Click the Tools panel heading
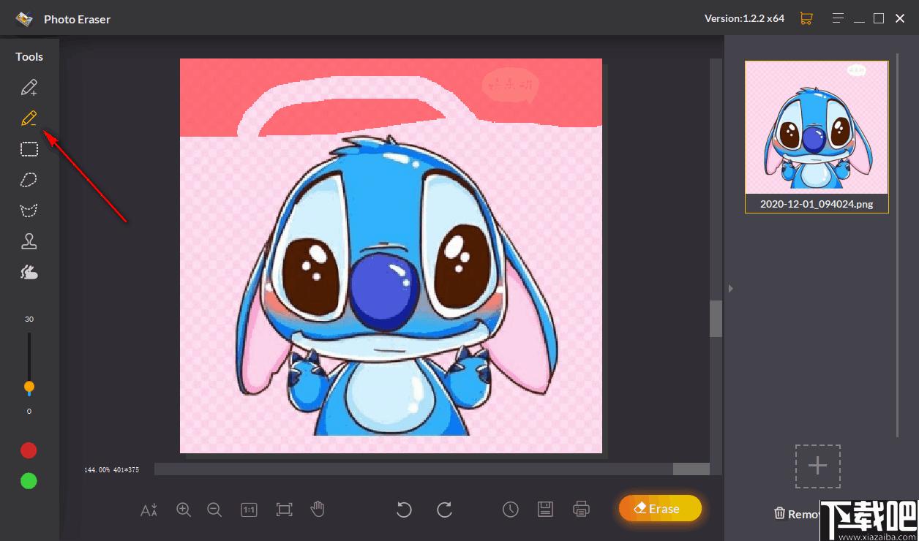Screen dimensions: 919x541 pyautogui.click(x=29, y=56)
